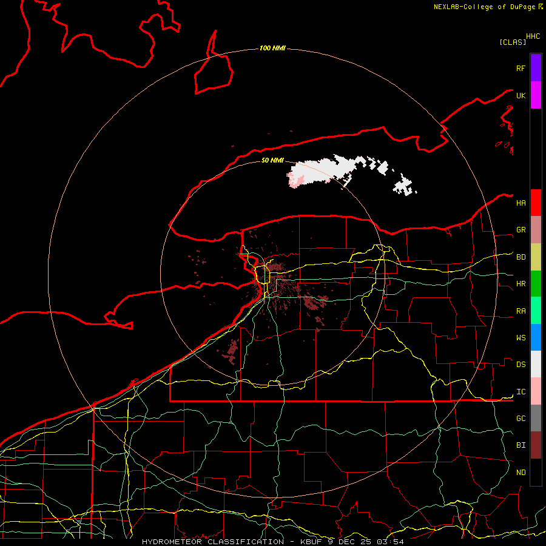Screen dimensions: 546x546
Task: Click the HR legend label
Action: pyautogui.click(x=521, y=284)
